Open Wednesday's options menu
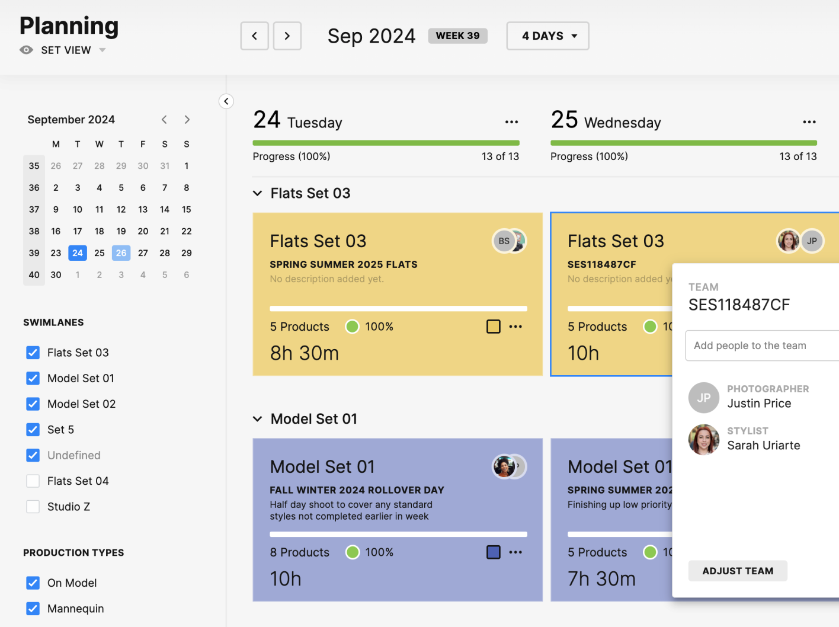Screen dimensions: 839x627 pos(809,121)
